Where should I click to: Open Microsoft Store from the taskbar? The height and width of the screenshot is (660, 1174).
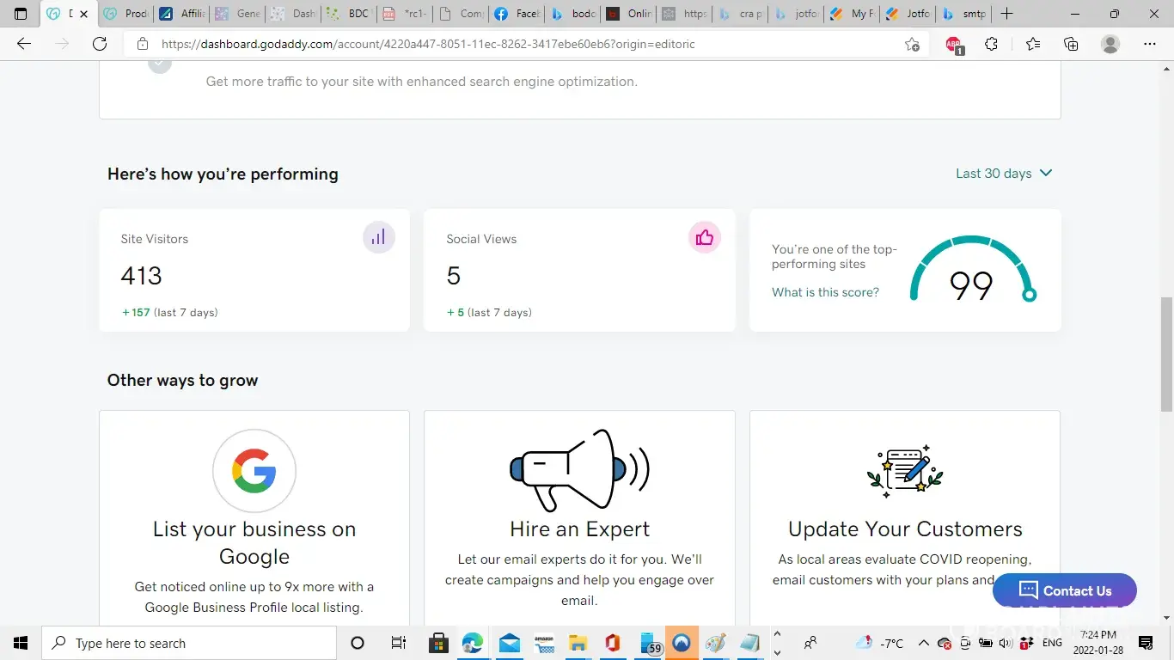pyautogui.click(x=438, y=643)
